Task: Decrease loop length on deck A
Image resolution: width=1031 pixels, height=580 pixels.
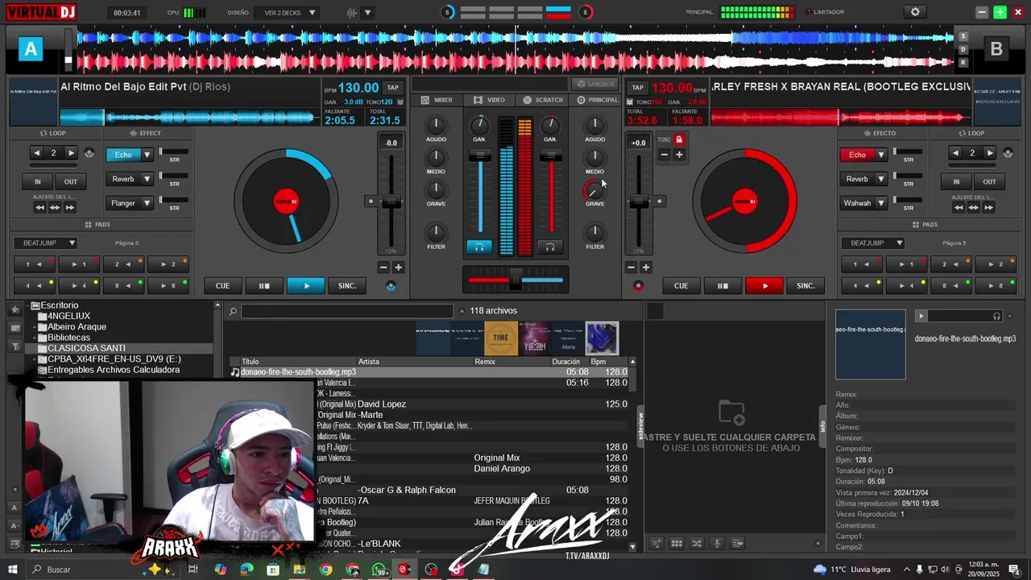Action: tap(36, 153)
